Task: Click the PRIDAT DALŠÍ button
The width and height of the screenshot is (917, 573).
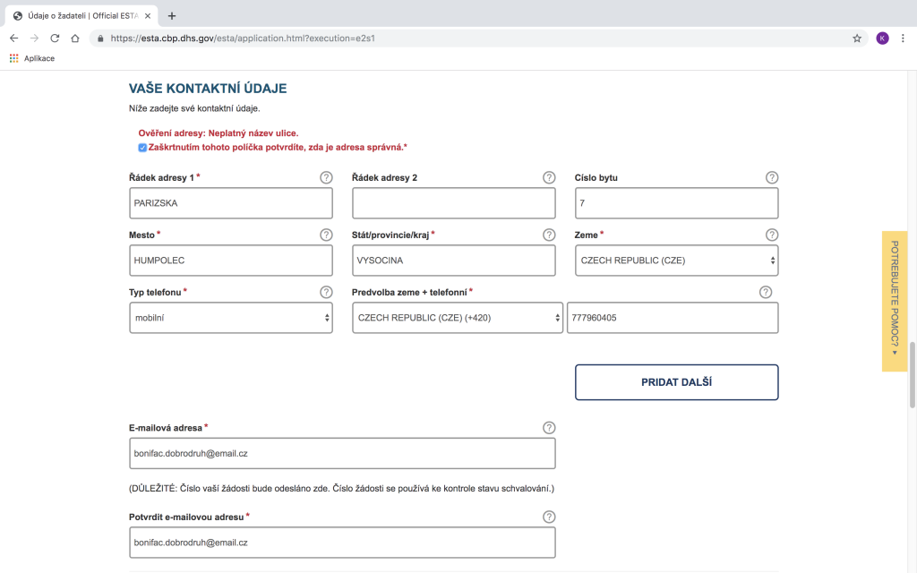Action: click(x=676, y=382)
